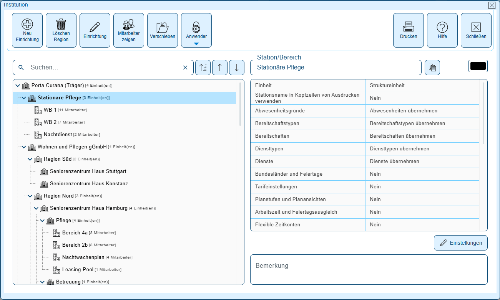Collapse the Porta Curana (Träger) node
500x300 pixels.
tap(18, 86)
